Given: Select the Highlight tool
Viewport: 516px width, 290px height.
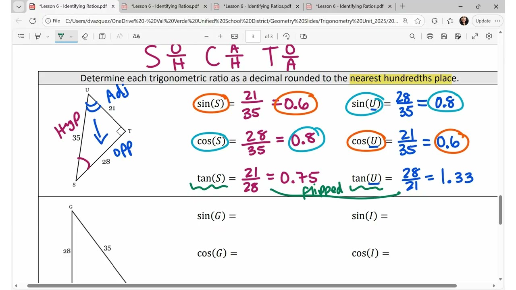Looking at the screenshot, I should [38, 36].
